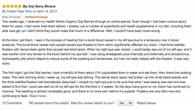The image size is (195, 111).
Task: View the 12 Comments link
Action: pos(12,103)
